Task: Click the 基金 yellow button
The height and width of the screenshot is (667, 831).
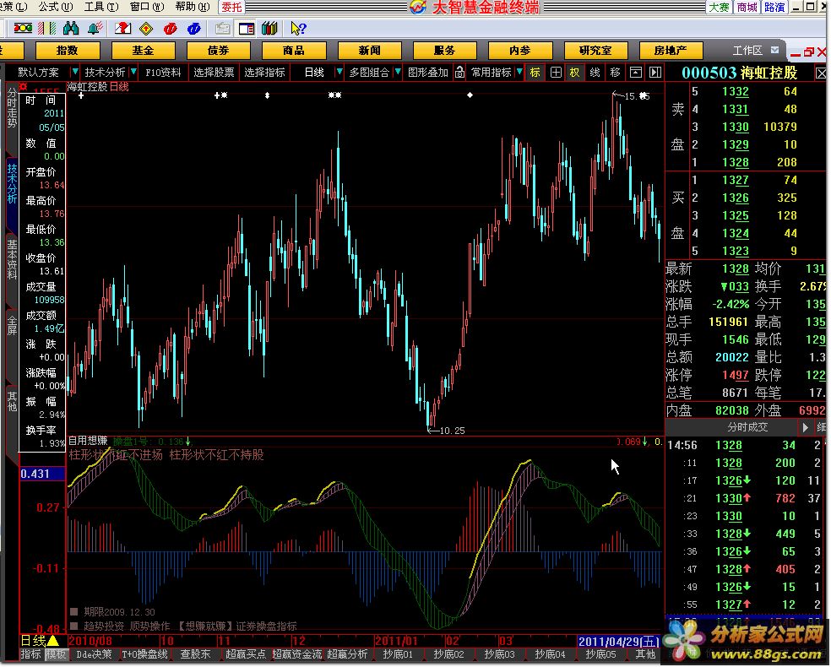Action: pyautogui.click(x=143, y=51)
